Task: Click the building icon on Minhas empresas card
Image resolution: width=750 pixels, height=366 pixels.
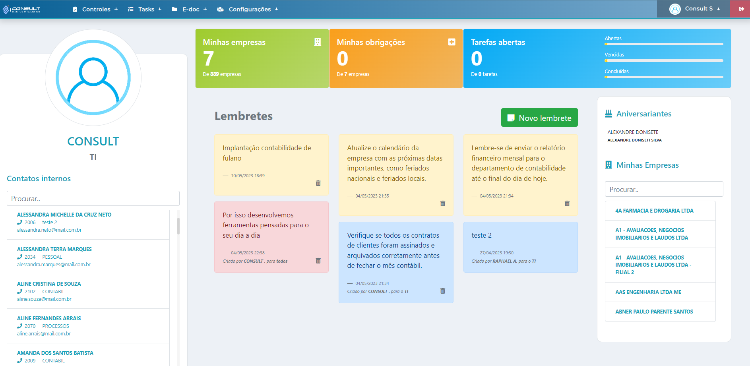Action: point(317,42)
